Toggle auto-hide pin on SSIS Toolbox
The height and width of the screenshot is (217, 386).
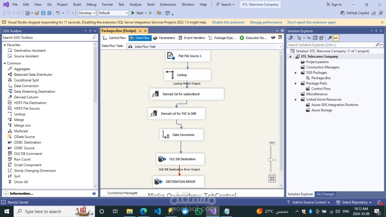coord(90,31)
